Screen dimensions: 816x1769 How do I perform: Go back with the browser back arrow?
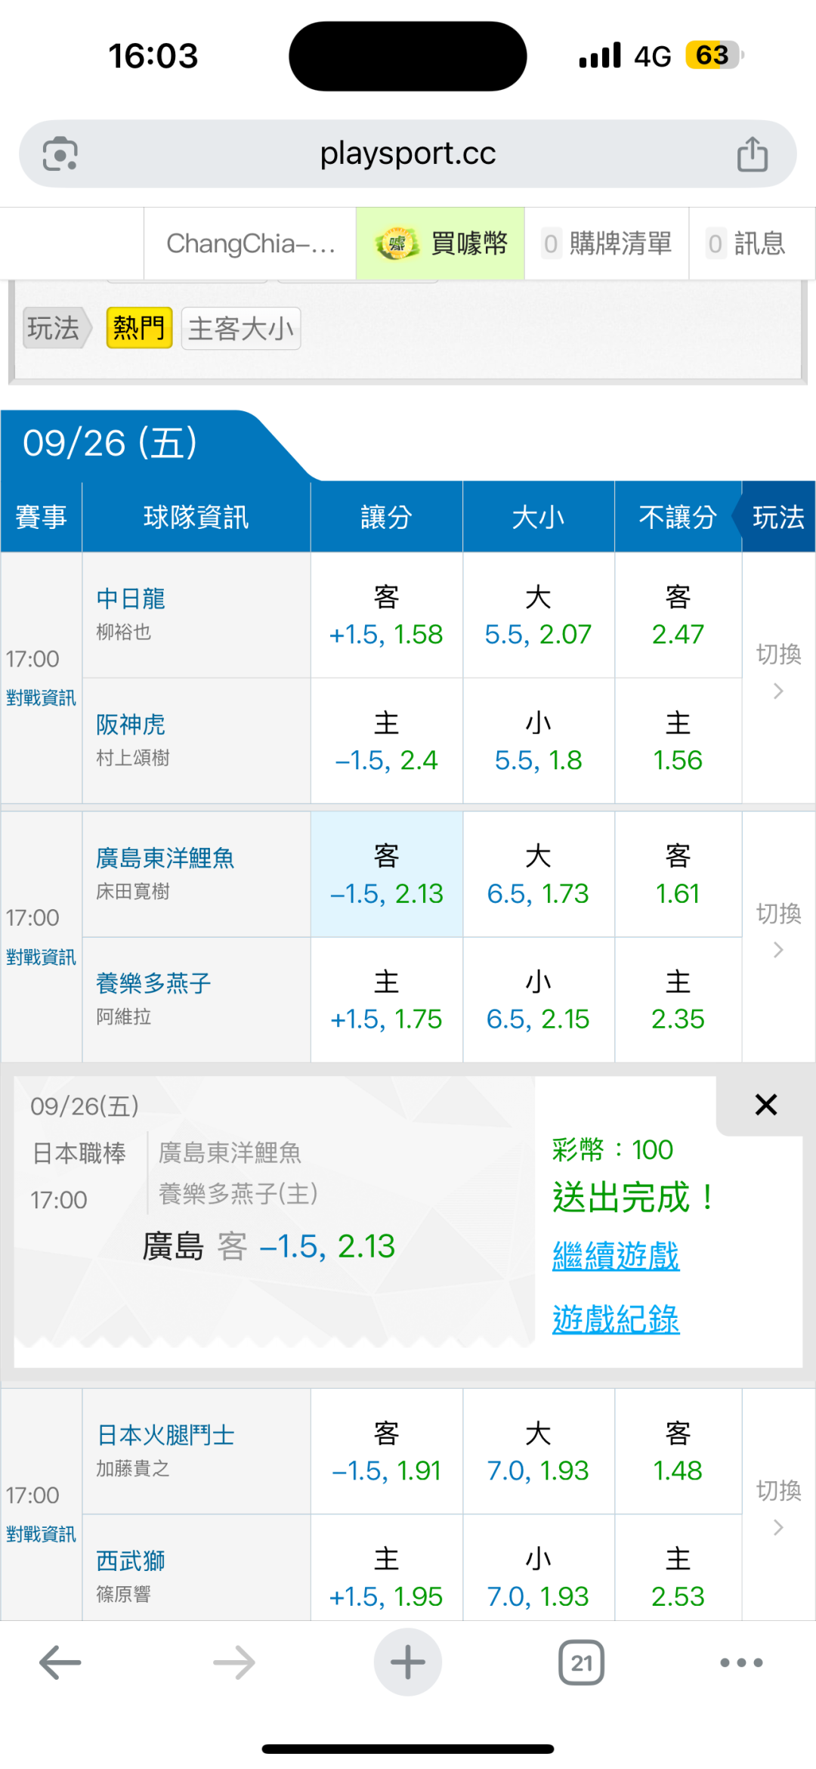tap(60, 1662)
